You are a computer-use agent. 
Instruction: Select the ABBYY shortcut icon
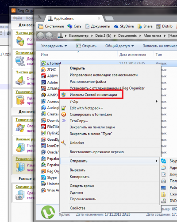click(x=43, y=76)
